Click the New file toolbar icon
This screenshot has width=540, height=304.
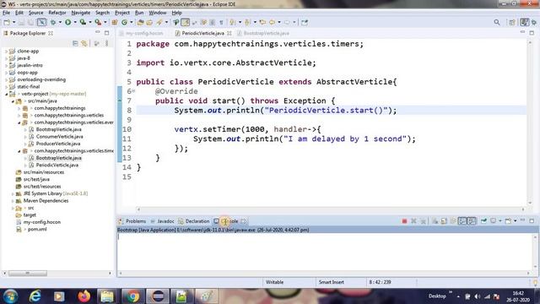click(7, 23)
